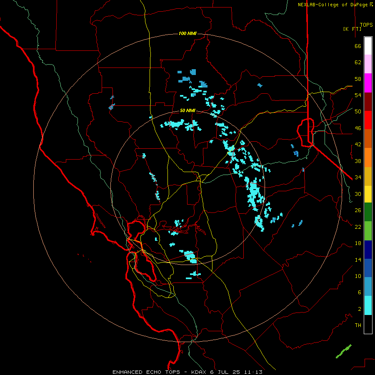Select the magenta legend swatch

[368, 83]
